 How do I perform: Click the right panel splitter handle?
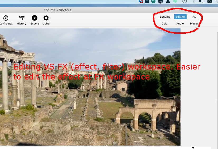[217, 100]
